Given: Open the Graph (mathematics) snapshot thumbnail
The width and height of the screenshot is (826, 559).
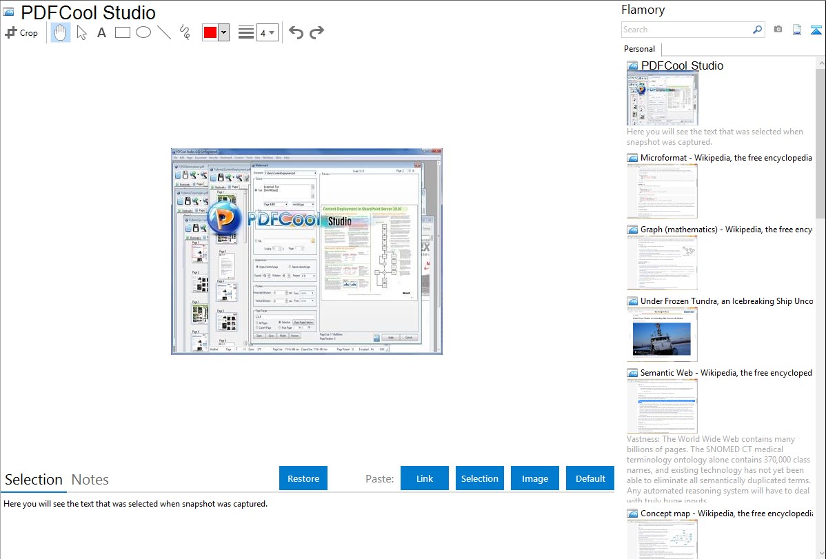Looking at the screenshot, I should tap(662, 263).
